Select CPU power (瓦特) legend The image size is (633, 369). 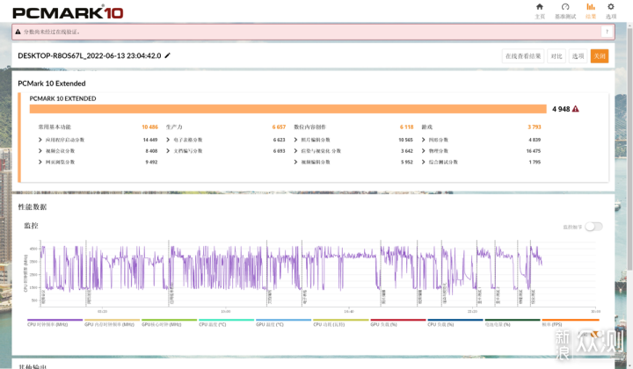coord(341,322)
